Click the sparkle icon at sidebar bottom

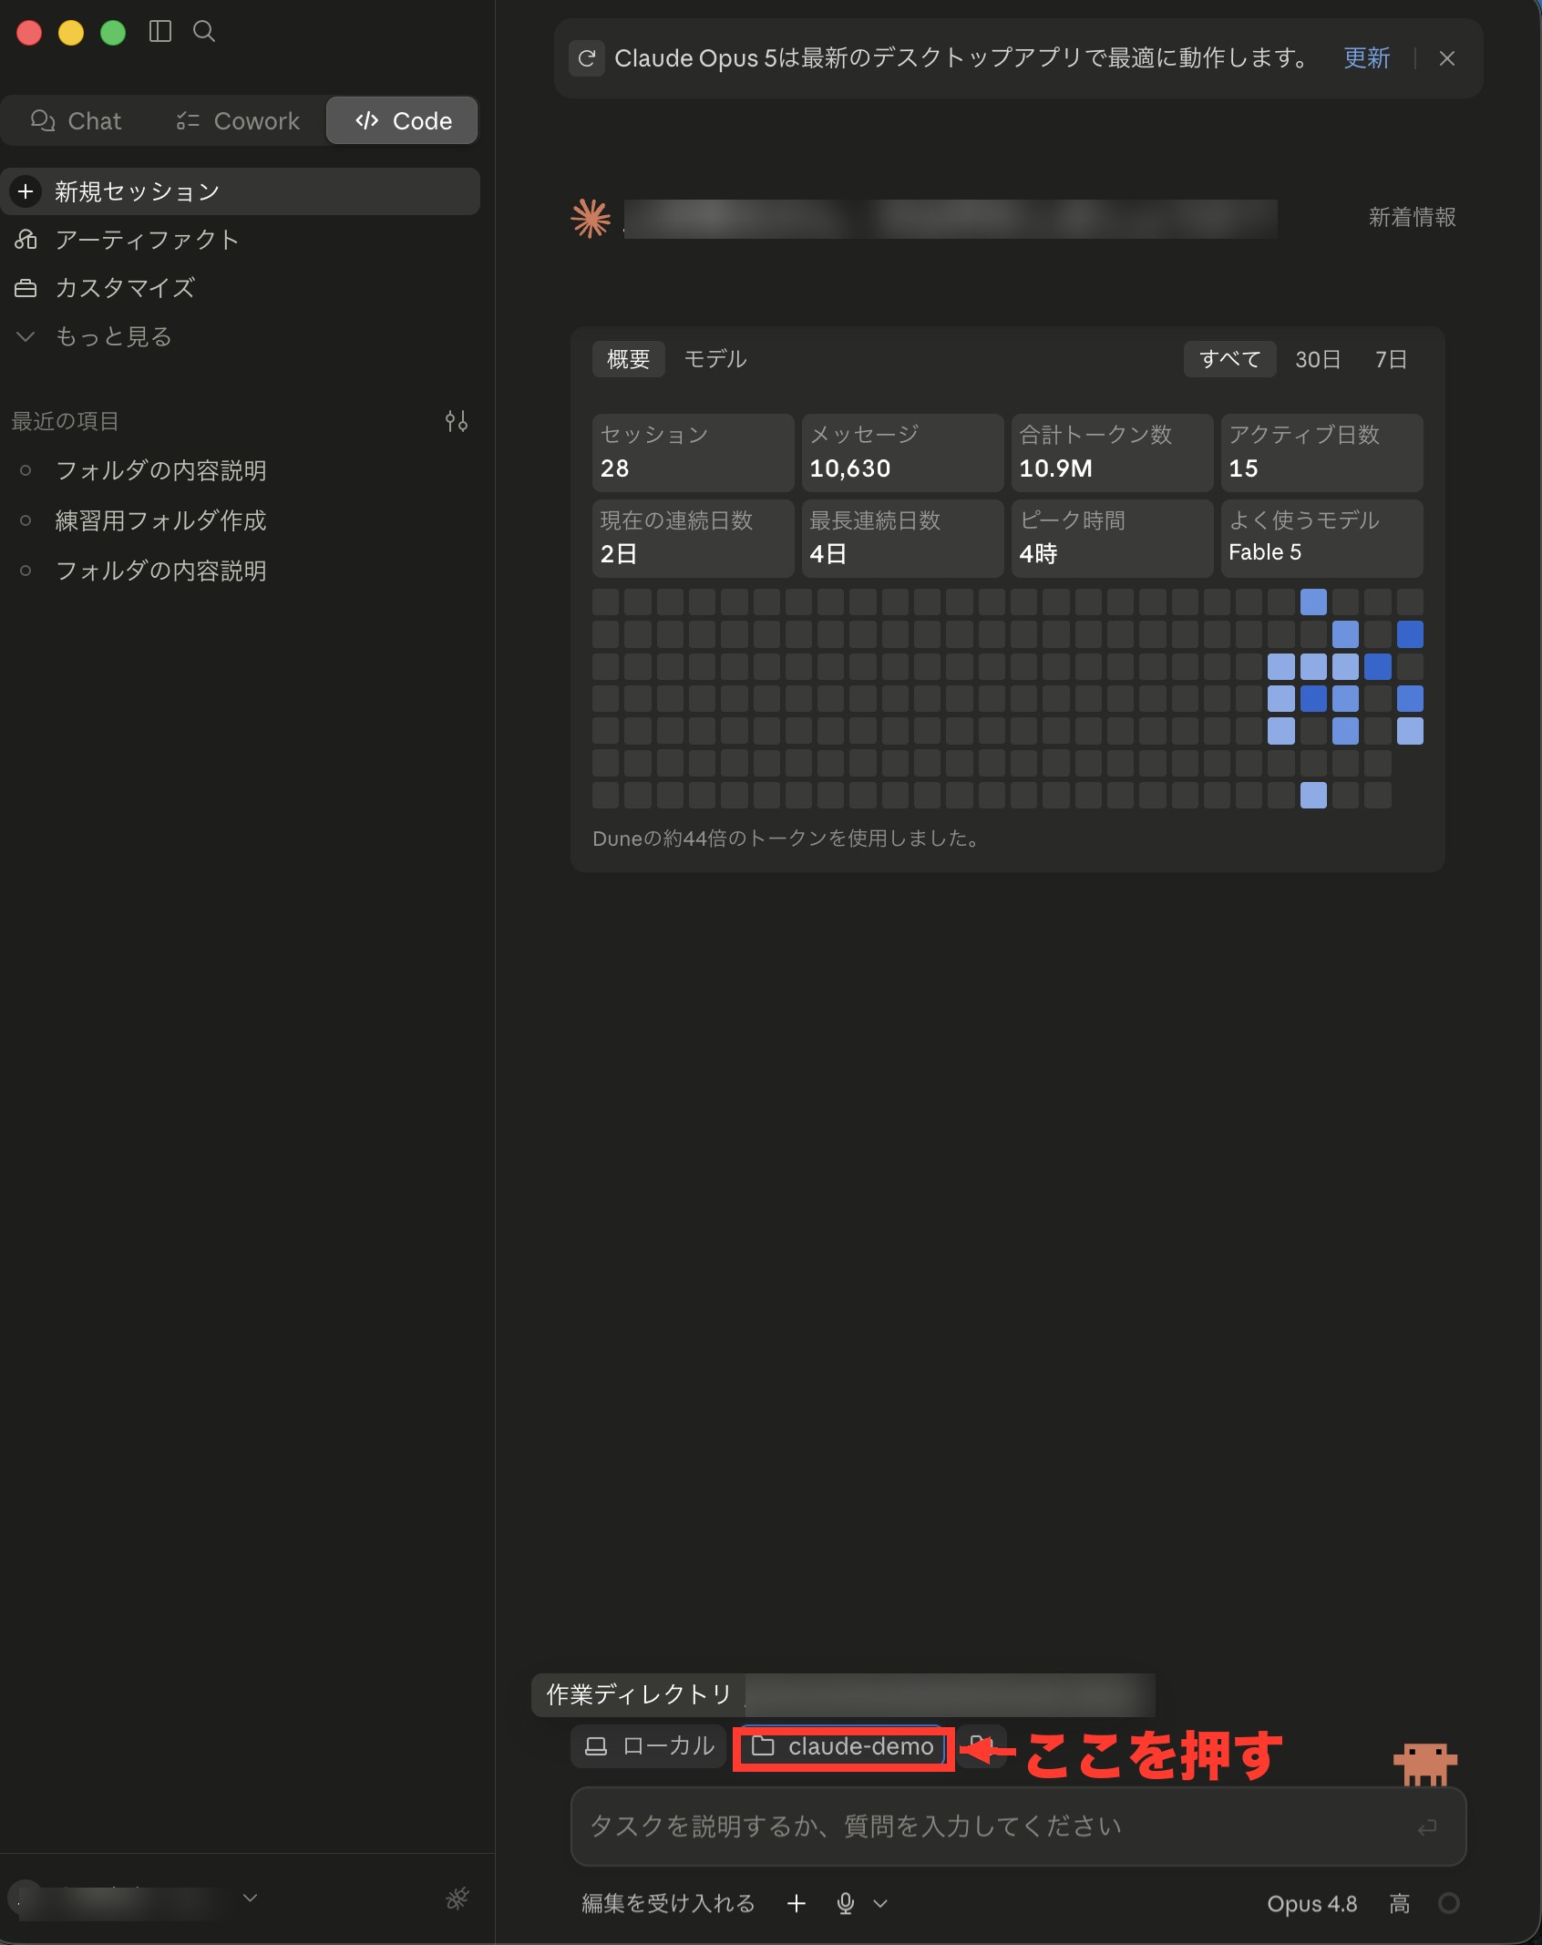tap(457, 1899)
